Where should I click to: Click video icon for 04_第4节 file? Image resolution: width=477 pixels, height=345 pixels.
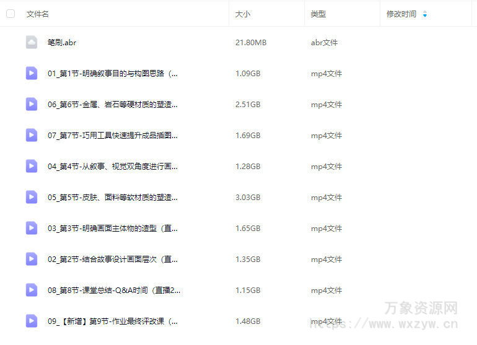point(32,166)
